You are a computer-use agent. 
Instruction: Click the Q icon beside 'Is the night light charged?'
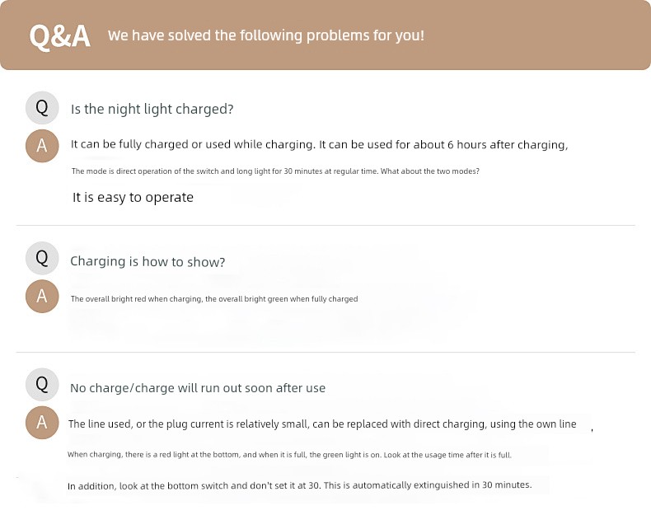[42, 108]
